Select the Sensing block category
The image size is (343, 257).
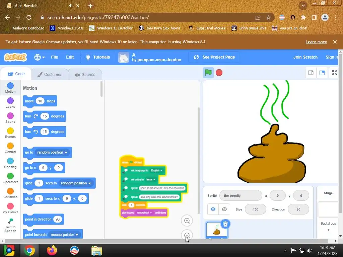10,163
